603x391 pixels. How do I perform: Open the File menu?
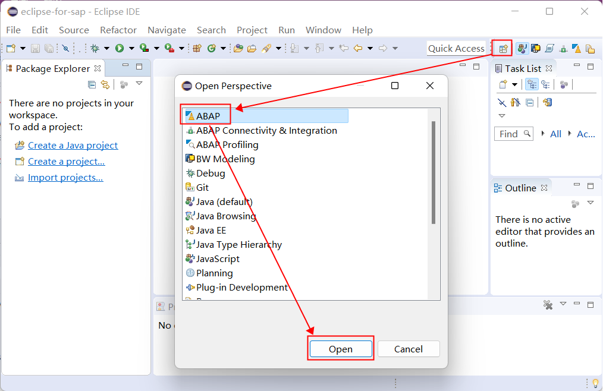pyautogui.click(x=14, y=30)
